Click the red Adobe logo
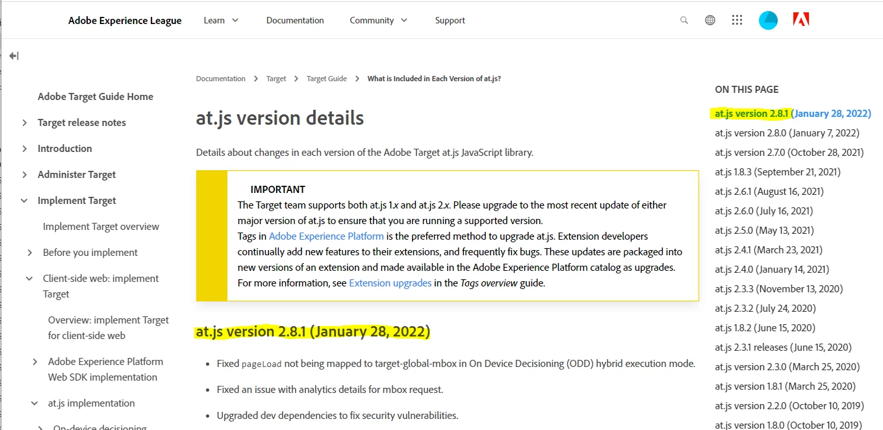The width and height of the screenshot is (883, 430). (801, 19)
